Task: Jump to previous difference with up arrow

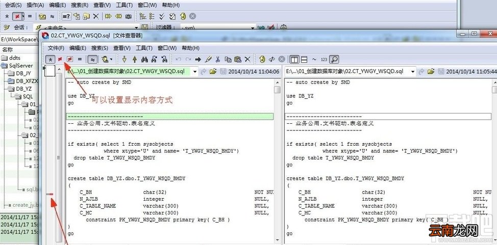Action: point(134,59)
